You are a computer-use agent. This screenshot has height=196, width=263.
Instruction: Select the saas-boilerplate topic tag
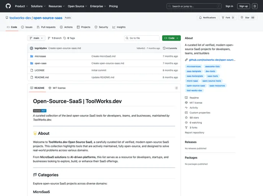pyautogui.click(x=195, y=76)
